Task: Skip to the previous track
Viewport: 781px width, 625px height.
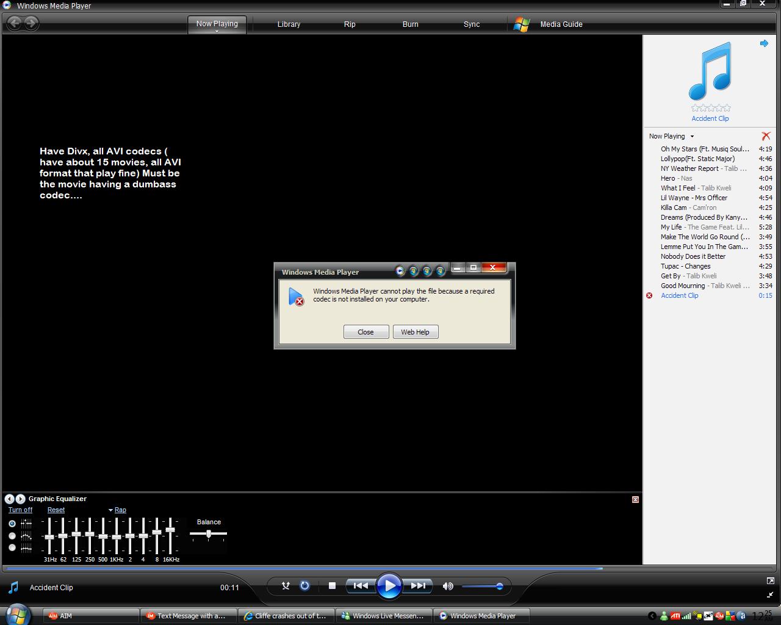Action: point(361,586)
